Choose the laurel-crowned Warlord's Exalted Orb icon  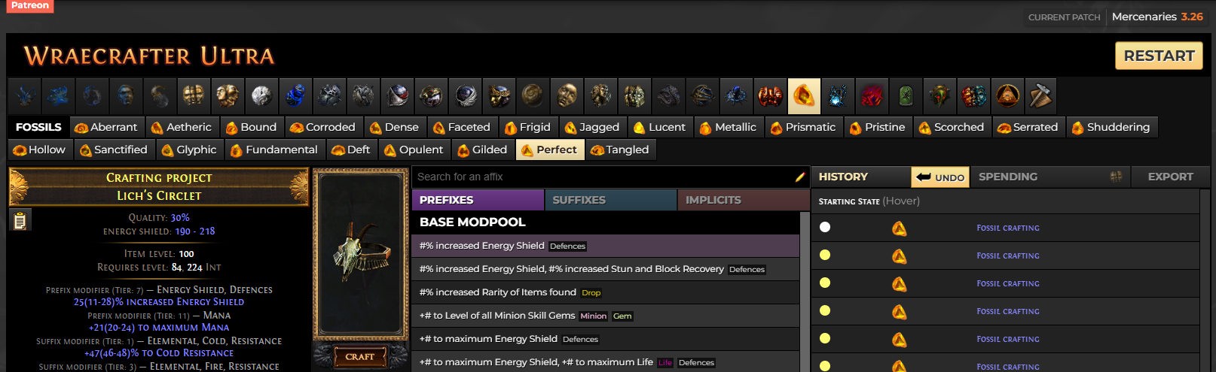click(499, 95)
